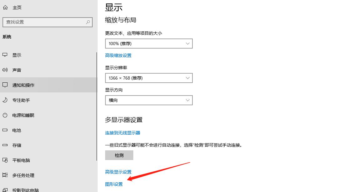Open 存储 via the storage icon
Viewport: 342px width, 192px height.
pos(5,145)
